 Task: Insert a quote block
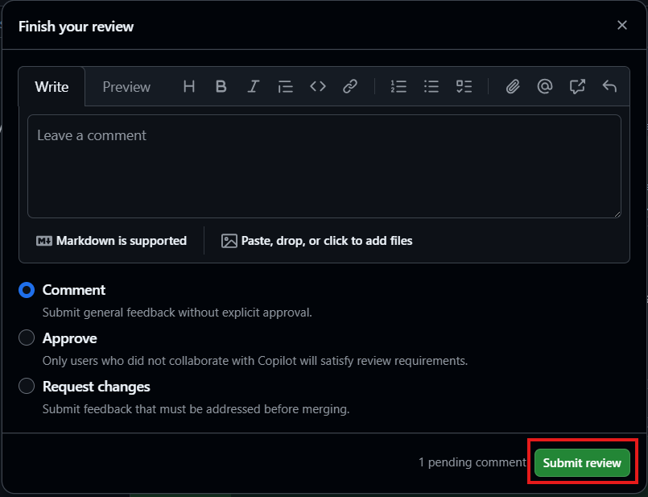tap(285, 87)
